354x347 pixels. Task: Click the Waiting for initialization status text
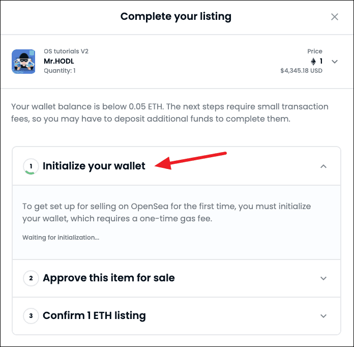pos(61,238)
